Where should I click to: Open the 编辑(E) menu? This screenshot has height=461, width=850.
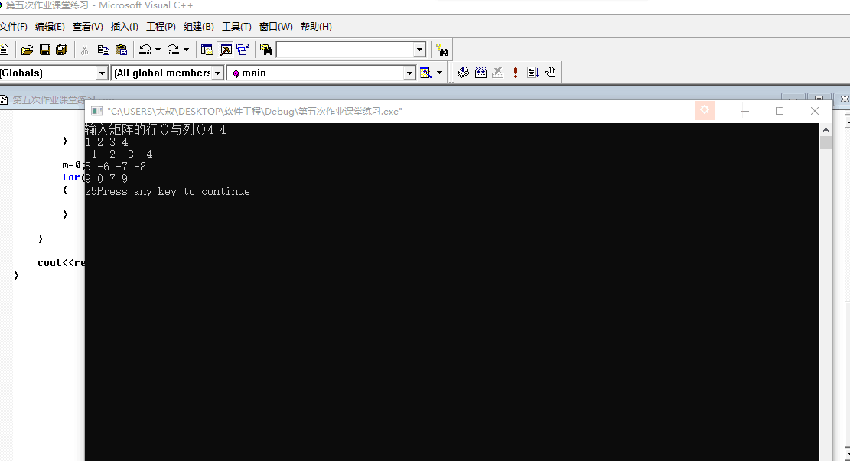(x=50, y=27)
